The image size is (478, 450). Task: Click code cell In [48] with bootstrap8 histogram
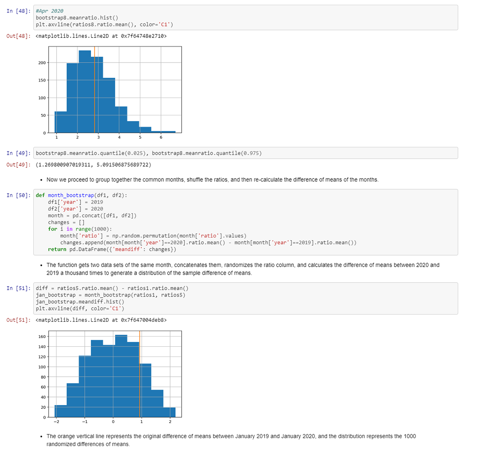tap(245, 18)
